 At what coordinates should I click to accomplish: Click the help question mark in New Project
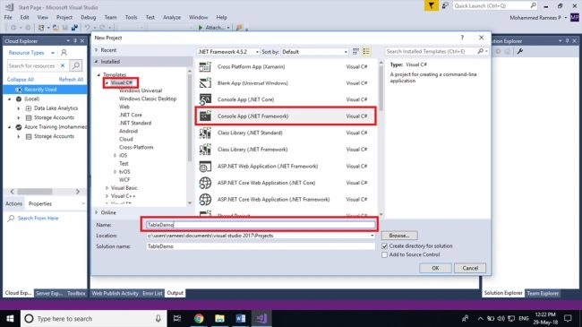point(462,38)
